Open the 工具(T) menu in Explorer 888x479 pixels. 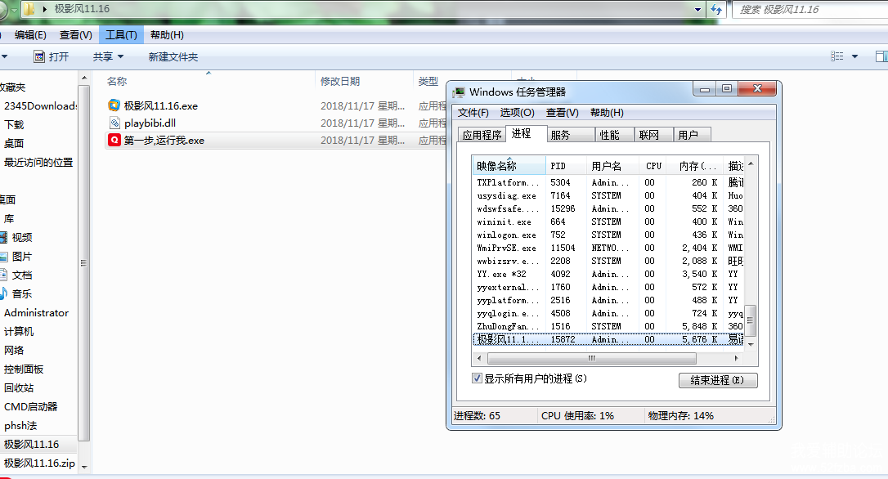tap(121, 35)
